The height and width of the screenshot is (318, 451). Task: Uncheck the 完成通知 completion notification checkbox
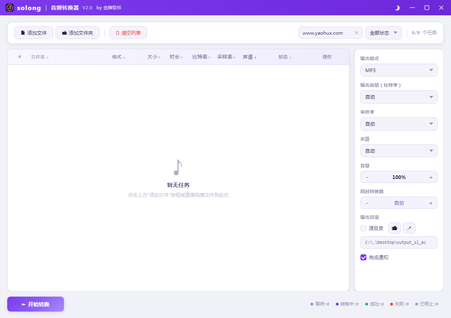[364, 257]
